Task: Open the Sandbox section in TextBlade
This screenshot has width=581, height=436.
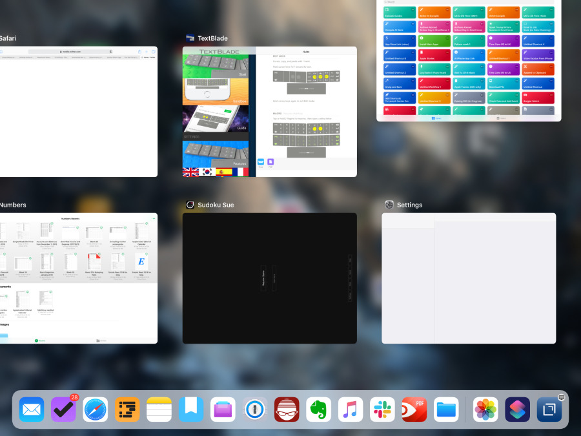Action: (216, 92)
